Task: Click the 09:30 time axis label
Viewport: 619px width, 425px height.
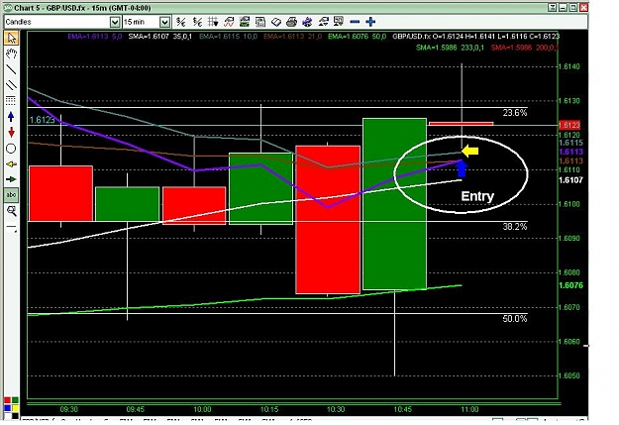Action: 68,409
